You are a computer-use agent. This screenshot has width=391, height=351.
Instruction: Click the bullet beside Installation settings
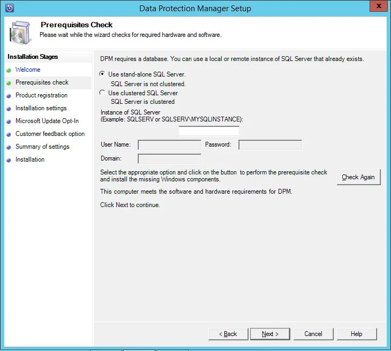coord(9,109)
